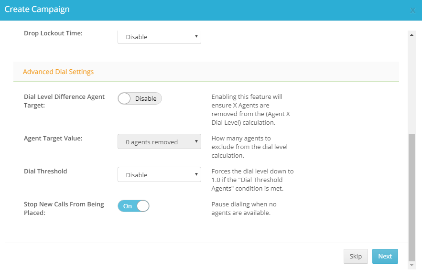422x279 pixels.
Task: Click the Disable toggle's round knob
Action: [124, 98]
